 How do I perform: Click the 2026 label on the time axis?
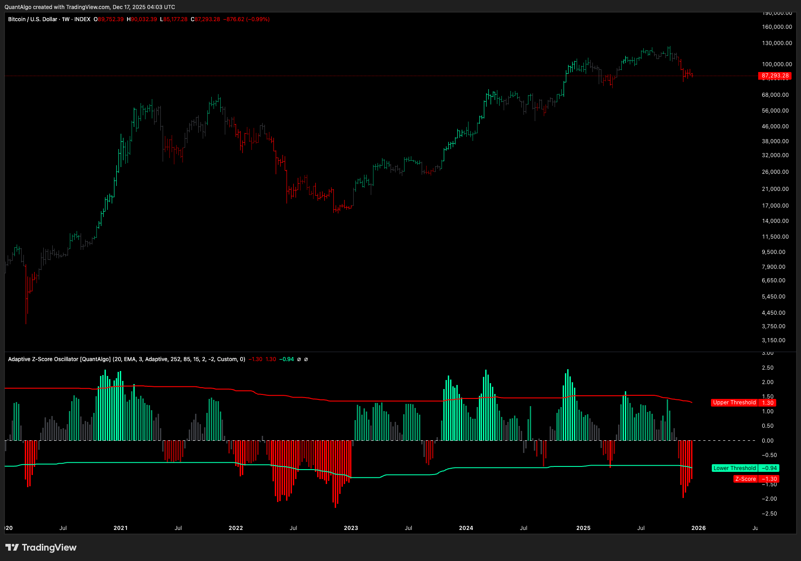(x=699, y=528)
